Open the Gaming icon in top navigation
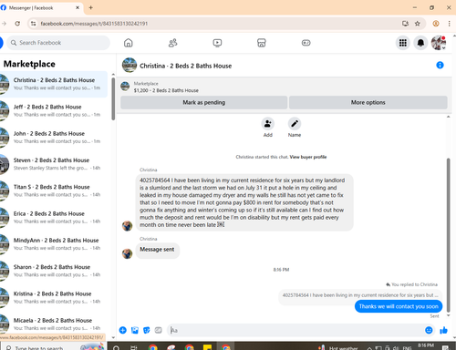This screenshot has width=456, height=350. 306,43
